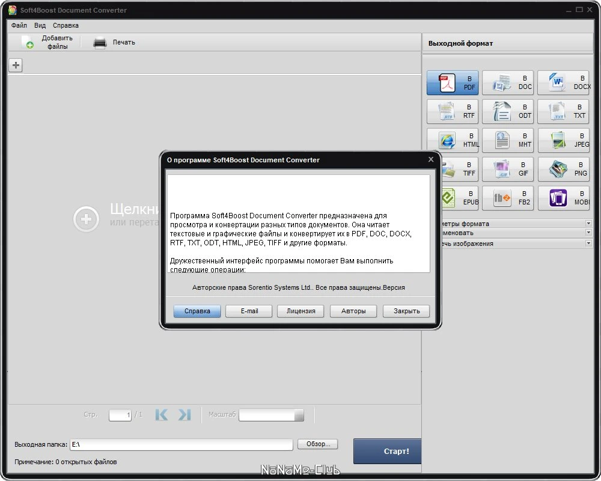Click the Добавить файлы toolbar button

47,42
